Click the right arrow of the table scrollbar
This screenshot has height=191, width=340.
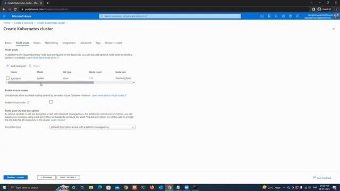pyautogui.click(x=134, y=83)
